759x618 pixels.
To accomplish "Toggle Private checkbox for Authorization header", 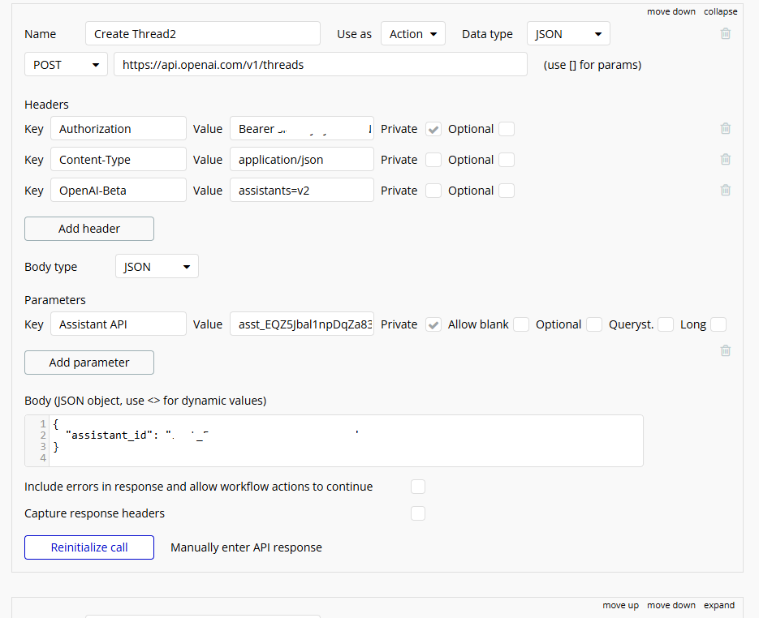I will (x=434, y=129).
